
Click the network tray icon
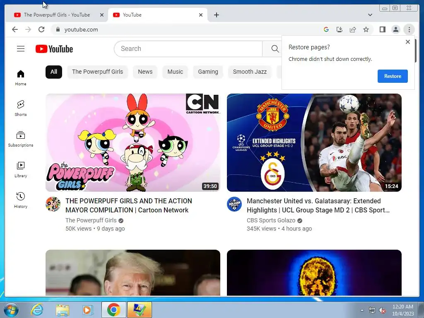[x=372, y=310]
